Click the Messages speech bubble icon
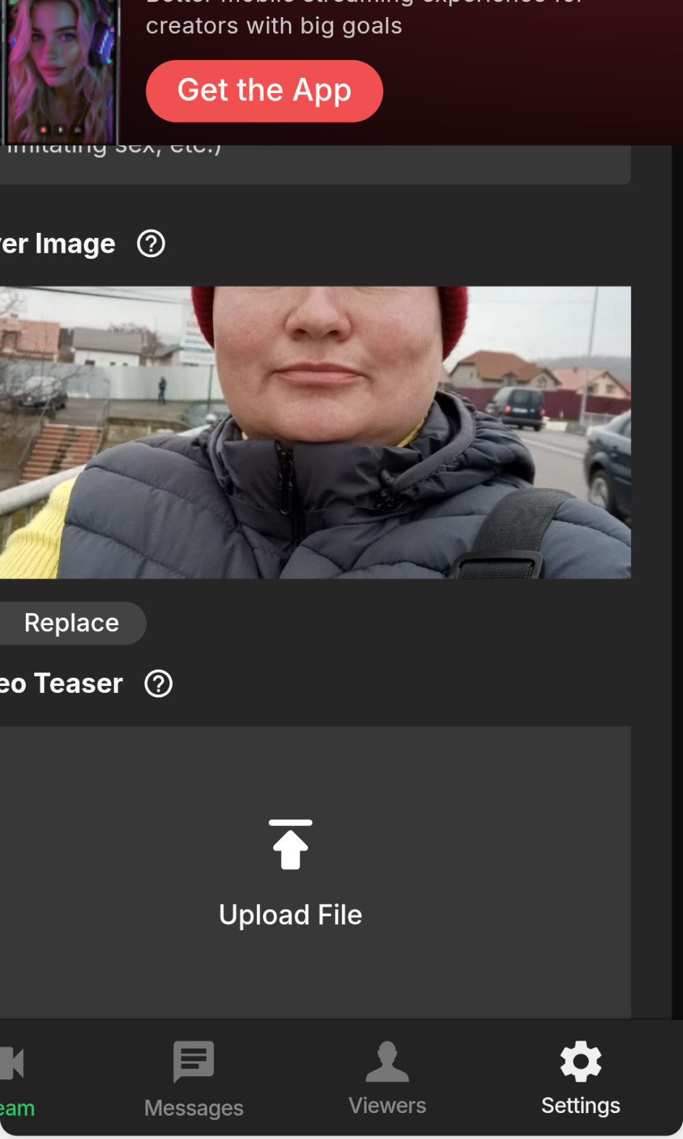This screenshot has height=1139, width=683. 194,1061
